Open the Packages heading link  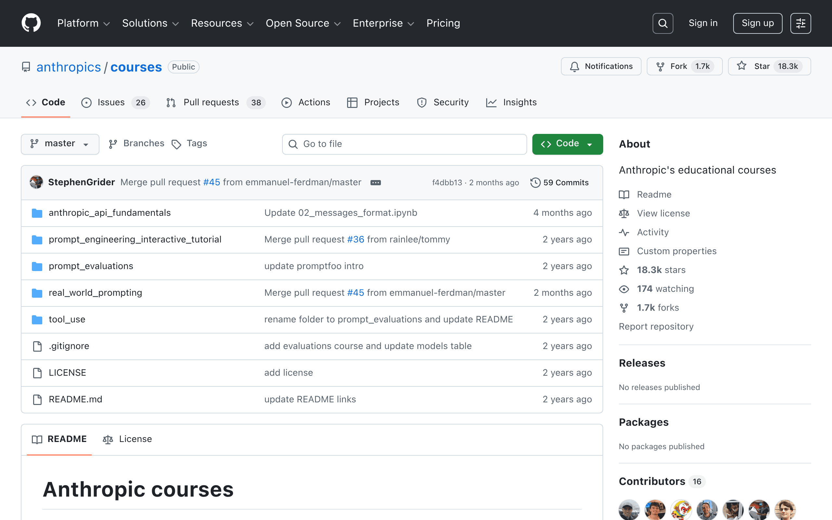point(643,422)
